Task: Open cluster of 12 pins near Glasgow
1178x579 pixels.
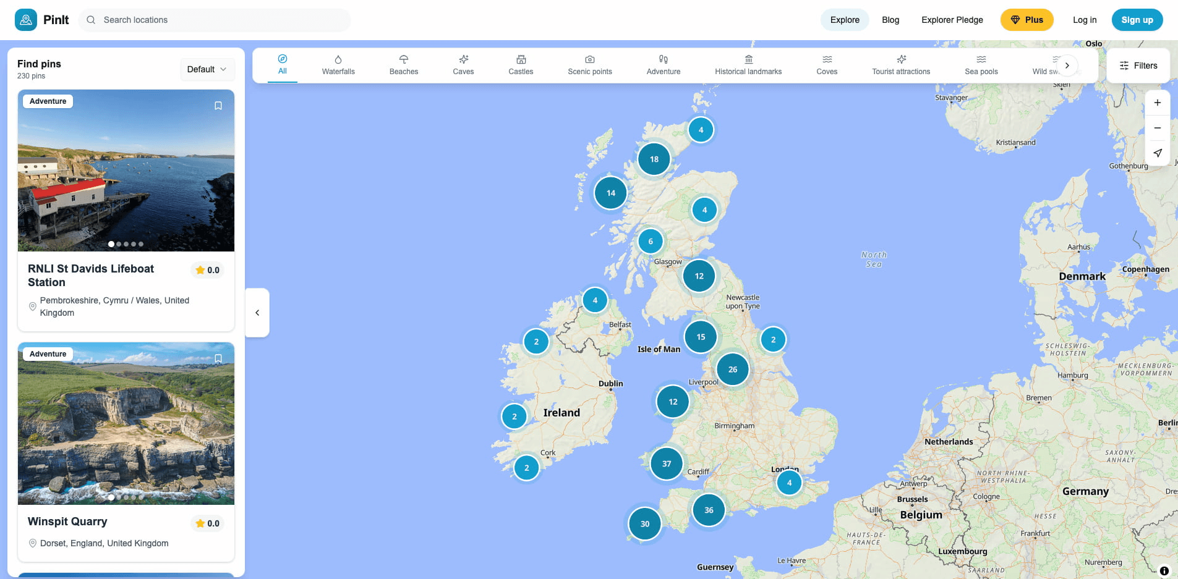Action: click(x=699, y=276)
